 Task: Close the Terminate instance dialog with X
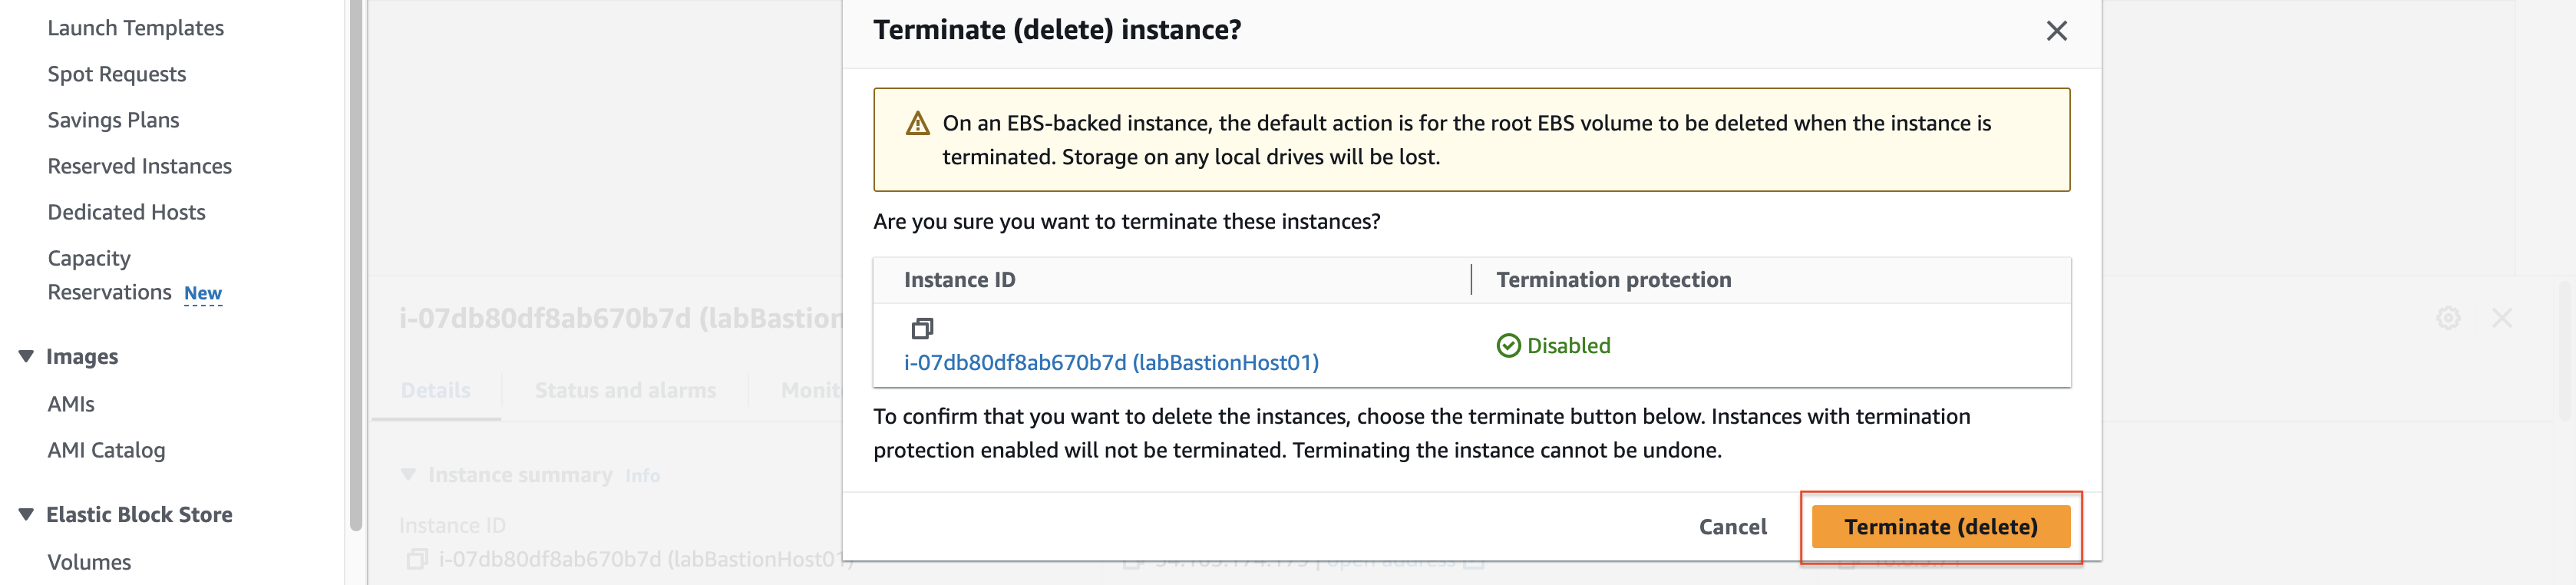coord(2056,31)
